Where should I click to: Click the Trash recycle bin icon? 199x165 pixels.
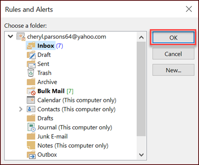click(x=31, y=73)
